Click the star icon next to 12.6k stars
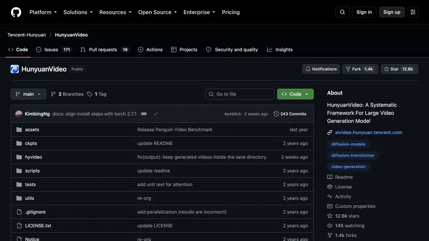Image resolution: width=429 pixels, height=241 pixels. 330,216
